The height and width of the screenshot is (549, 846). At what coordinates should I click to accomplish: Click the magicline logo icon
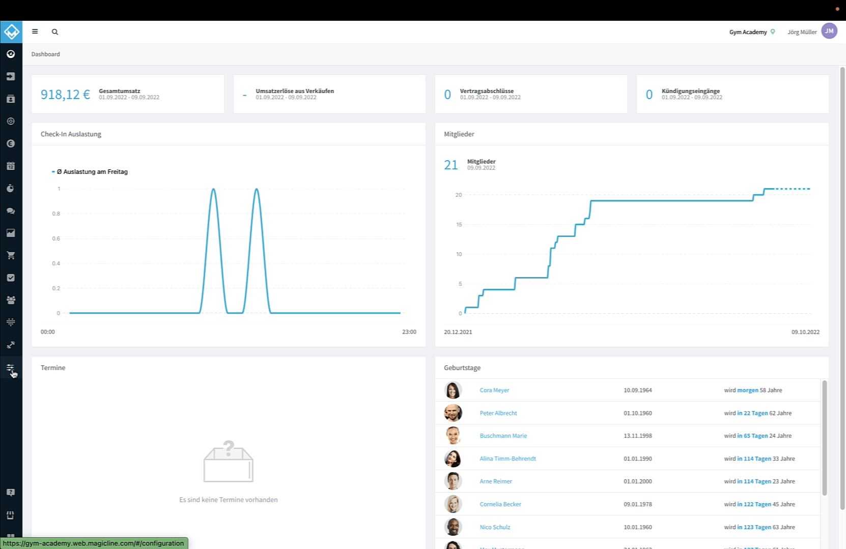pos(11,32)
